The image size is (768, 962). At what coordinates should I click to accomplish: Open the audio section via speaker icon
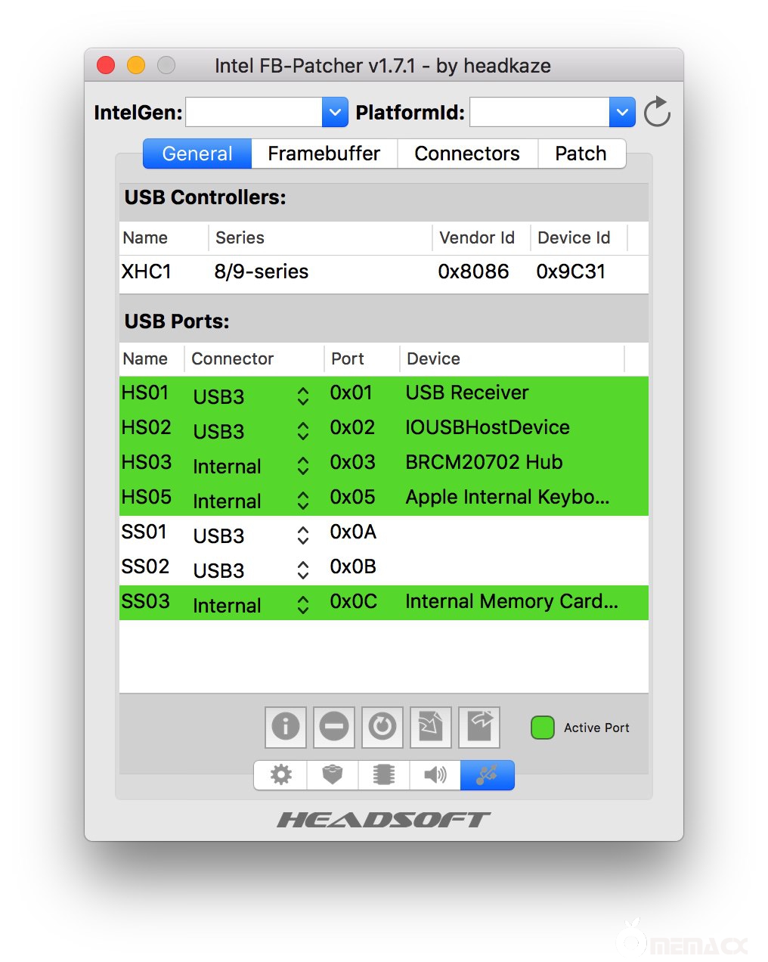click(x=435, y=774)
